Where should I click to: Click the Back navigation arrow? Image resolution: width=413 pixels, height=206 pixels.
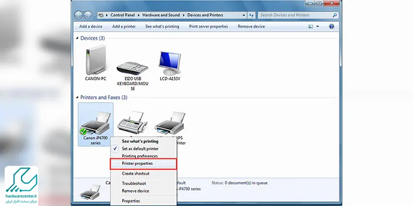click(78, 15)
